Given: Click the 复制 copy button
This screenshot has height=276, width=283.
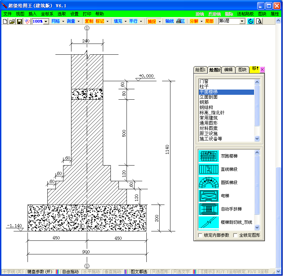Looking at the screenshot, I should (89, 21).
